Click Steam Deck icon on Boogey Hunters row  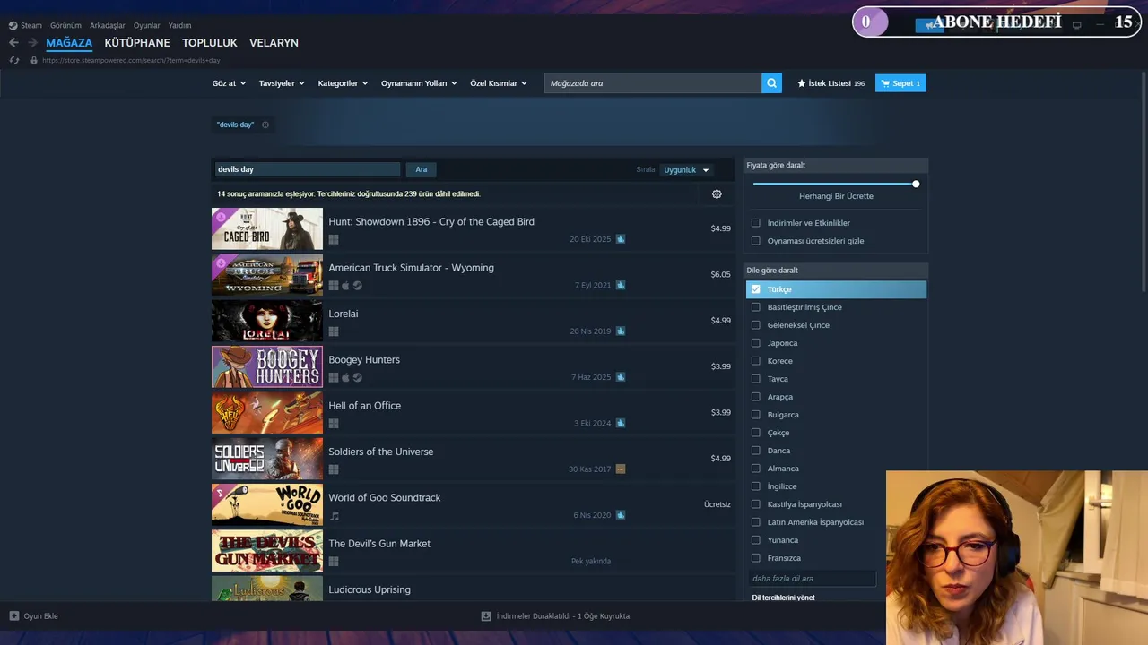point(358,377)
